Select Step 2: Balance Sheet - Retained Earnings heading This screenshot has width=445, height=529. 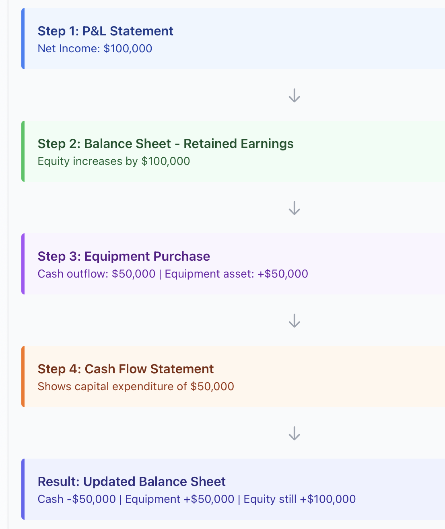166,144
